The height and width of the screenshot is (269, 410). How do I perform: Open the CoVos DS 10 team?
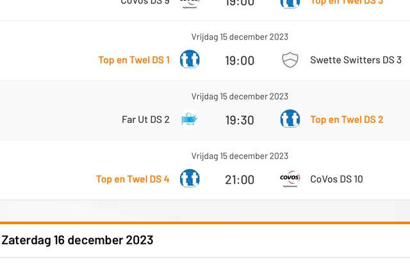tap(336, 179)
